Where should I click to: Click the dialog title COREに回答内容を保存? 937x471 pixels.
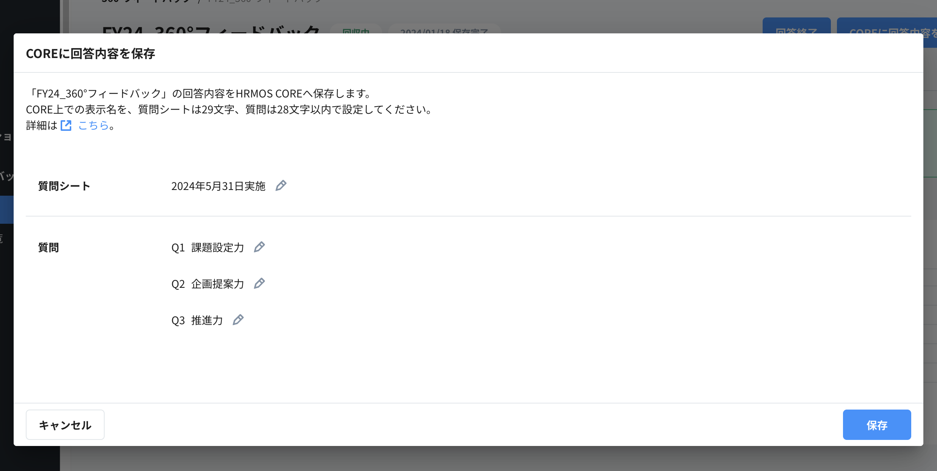(90, 53)
